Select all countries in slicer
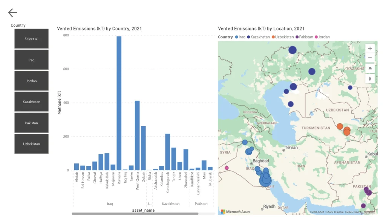Viewport: 386px width, 223px height. 32,39
